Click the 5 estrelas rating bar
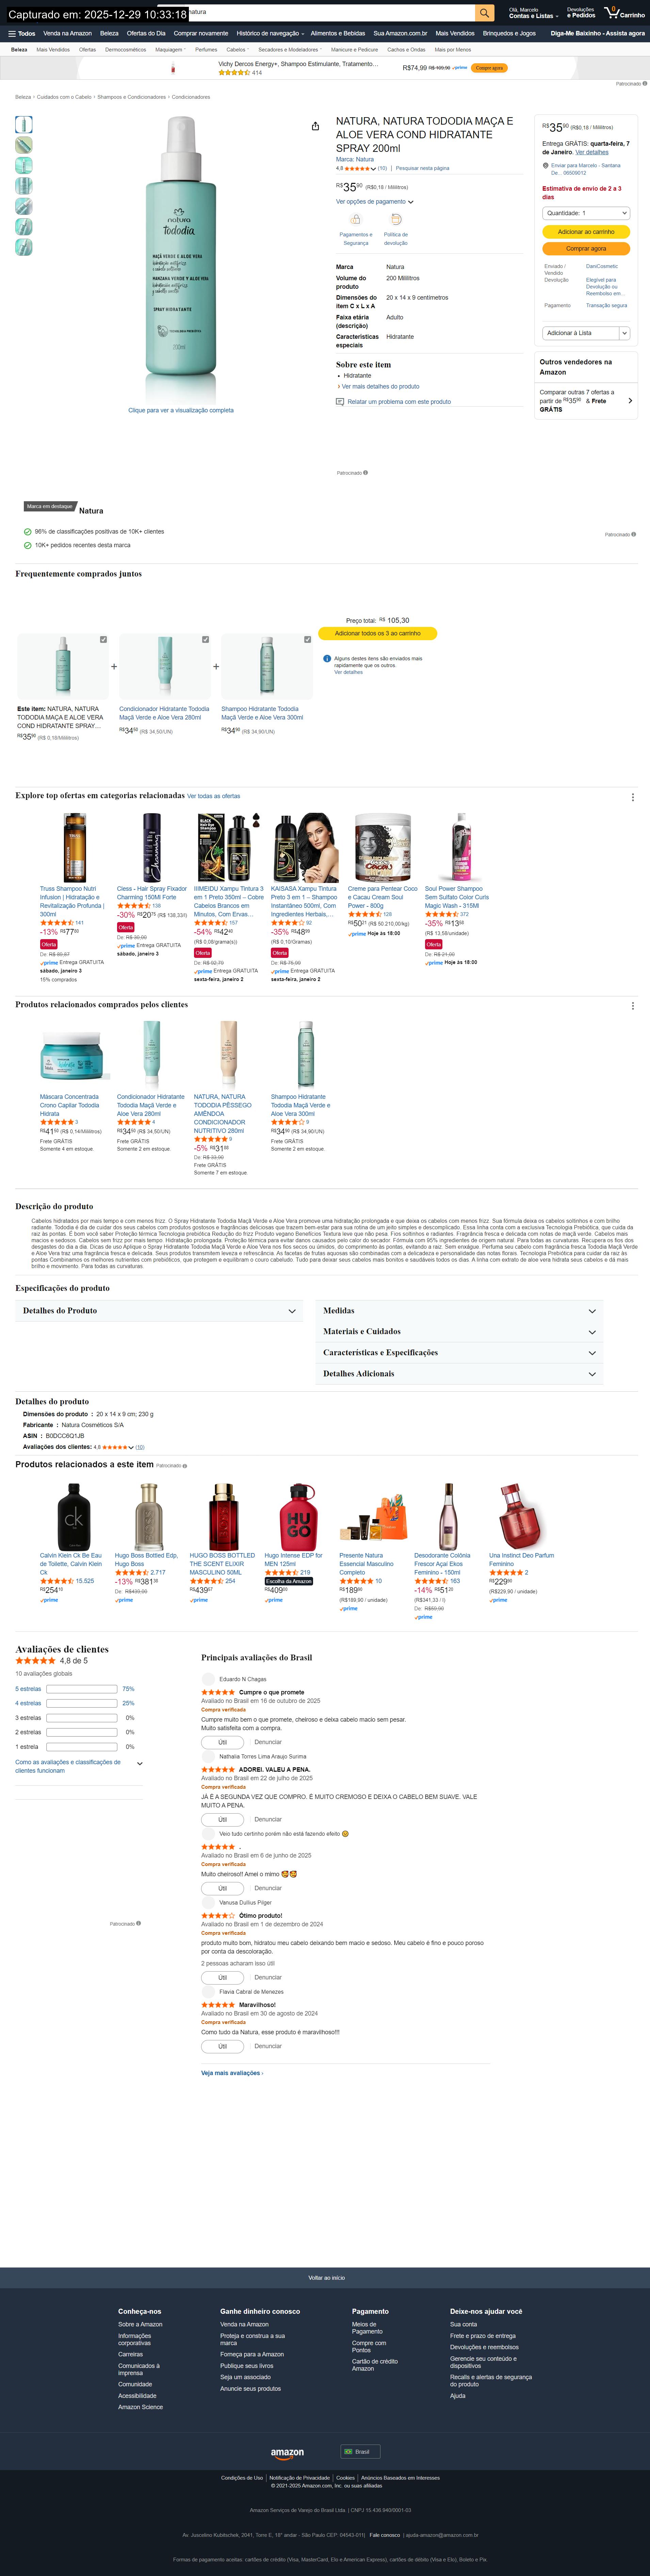The image size is (650, 2576). point(82,1689)
